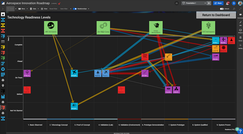Select the XYZ Aerospace card

click(x=208, y=28)
